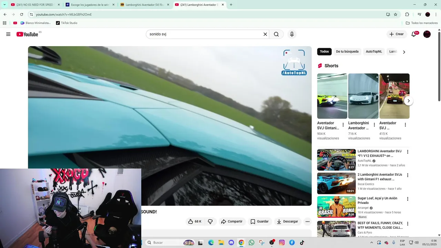The width and height of the screenshot is (441, 248).
Task: Open options for BEST OF FAILS video
Action: point(408,224)
